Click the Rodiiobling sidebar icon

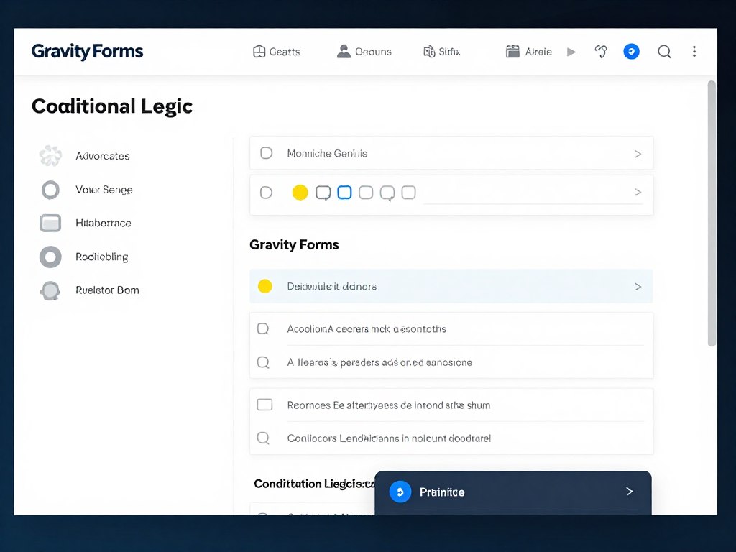pyautogui.click(x=50, y=257)
